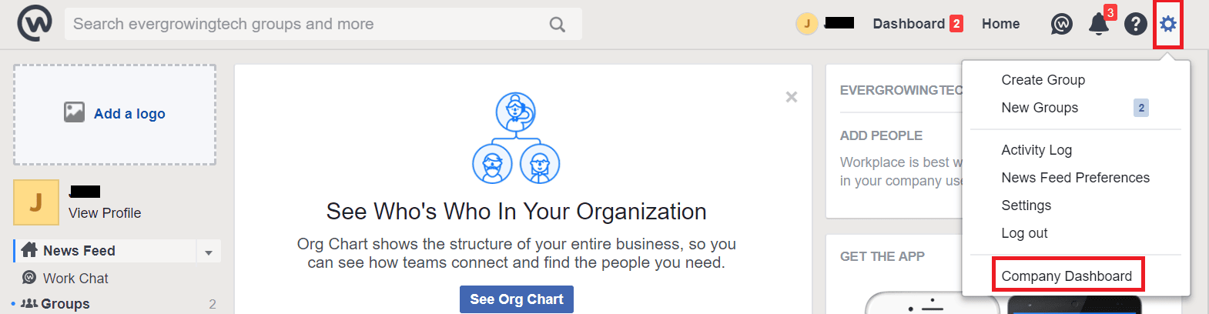Open the notifications bell
The height and width of the screenshot is (314, 1209).
1099,25
